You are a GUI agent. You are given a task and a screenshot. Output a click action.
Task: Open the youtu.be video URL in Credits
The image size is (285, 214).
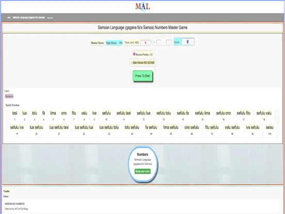click(x=17, y=209)
